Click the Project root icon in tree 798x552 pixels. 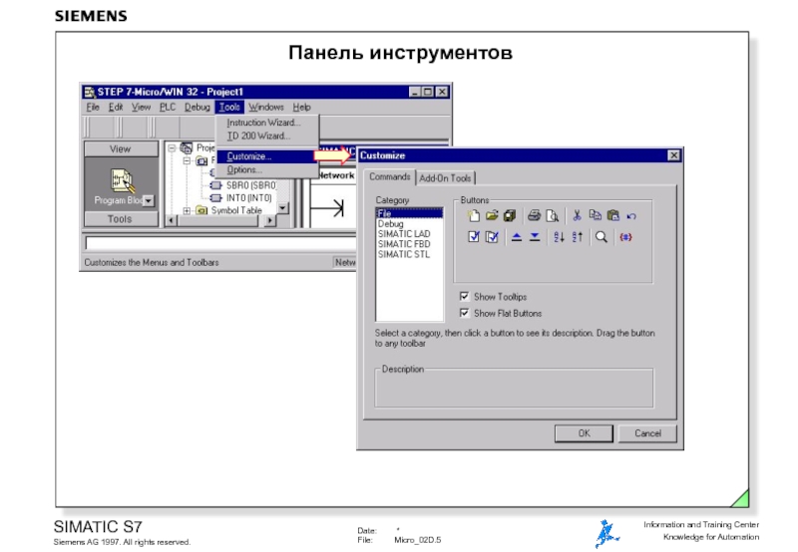[187, 147]
